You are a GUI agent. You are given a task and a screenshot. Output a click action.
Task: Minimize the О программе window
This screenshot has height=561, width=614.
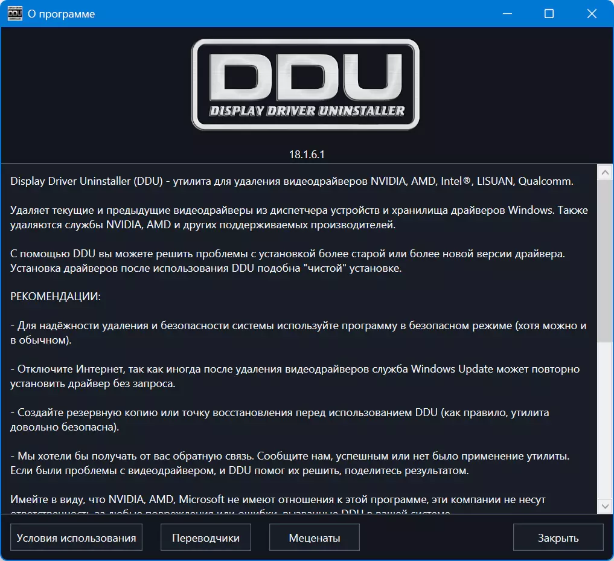click(x=508, y=14)
